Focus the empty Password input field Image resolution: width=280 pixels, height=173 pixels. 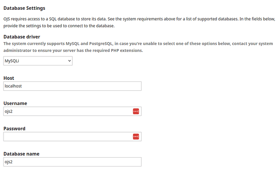point(67,137)
